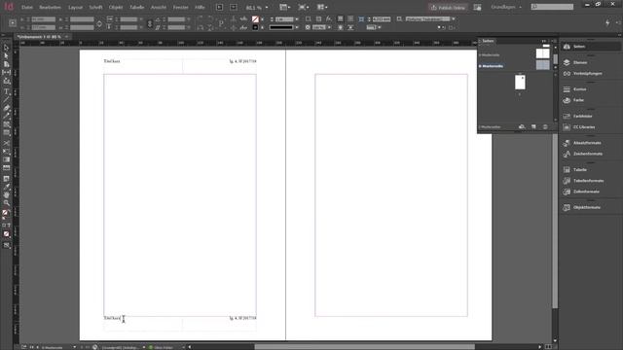The height and width of the screenshot is (350, 623).
Task: Open the object style dropdown
Action: pos(454,18)
